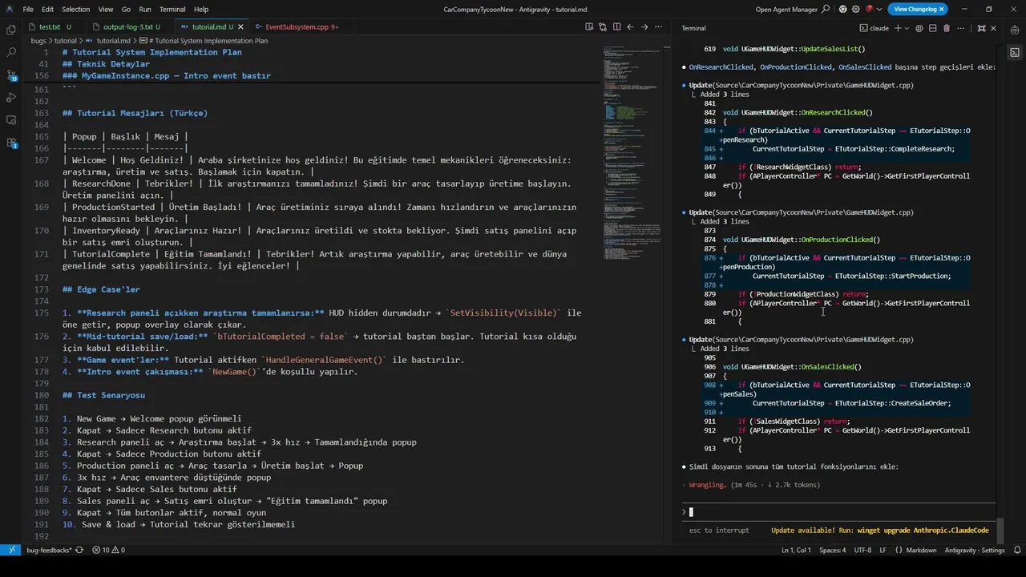The width and height of the screenshot is (1026, 577).
Task: Click the Claude terminal input prompt
Action: pyautogui.click(x=839, y=512)
